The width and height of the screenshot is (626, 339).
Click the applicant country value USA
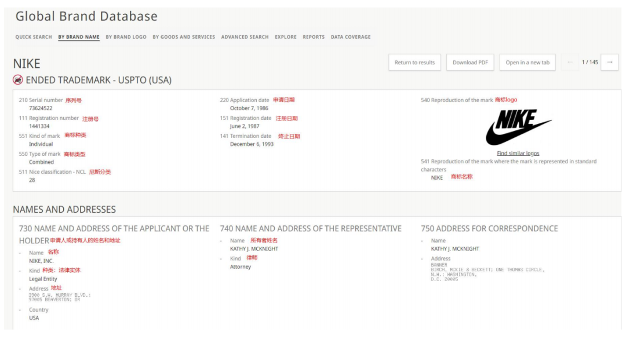tap(34, 318)
